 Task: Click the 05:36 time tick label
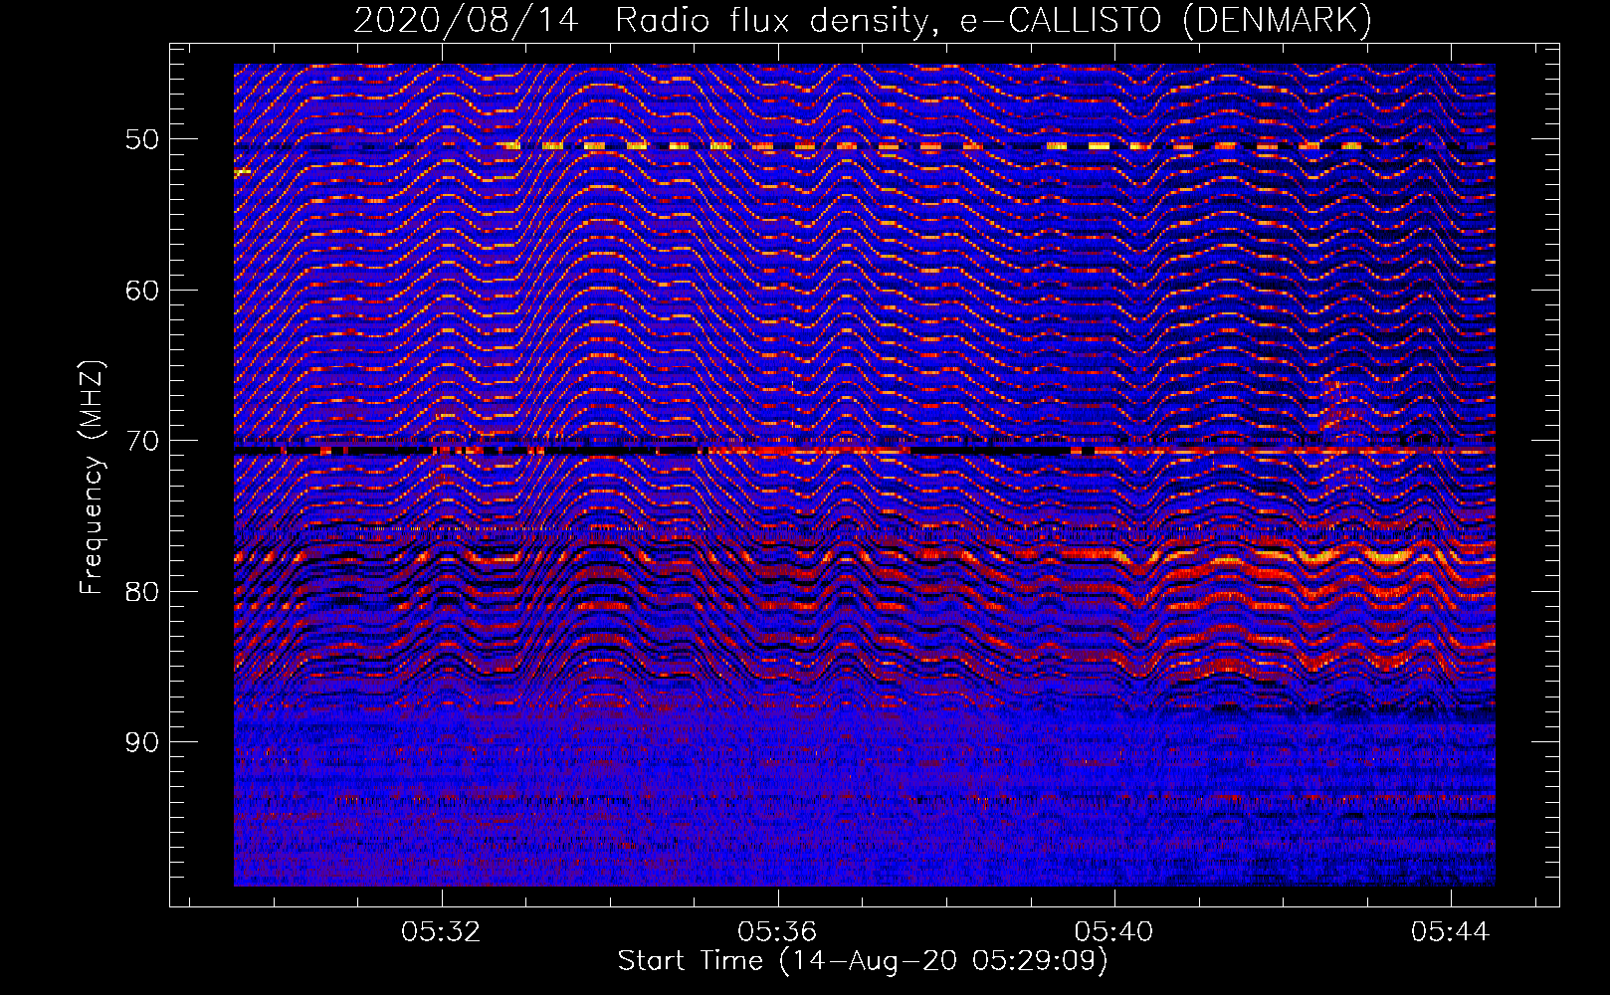pos(777,931)
